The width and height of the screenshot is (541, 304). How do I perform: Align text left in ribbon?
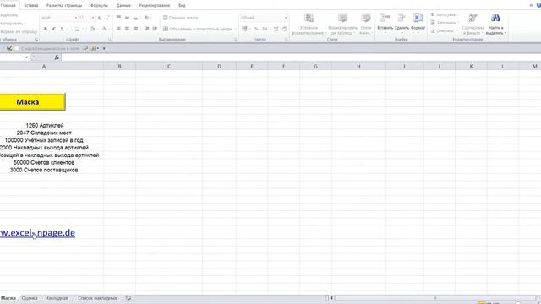click(x=118, y=29)
